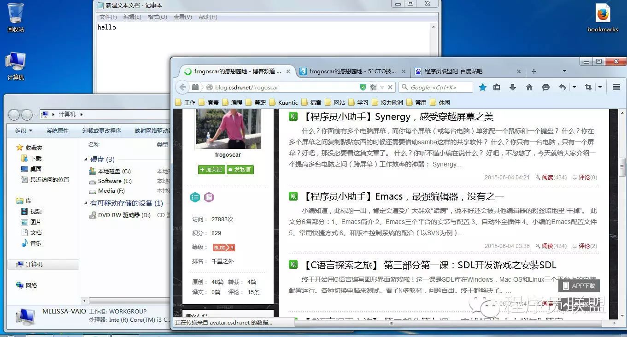Open the 组织 dropdown in Explorer window
Viewport: 627px width, 337px height.
click(x=23, y=131)
